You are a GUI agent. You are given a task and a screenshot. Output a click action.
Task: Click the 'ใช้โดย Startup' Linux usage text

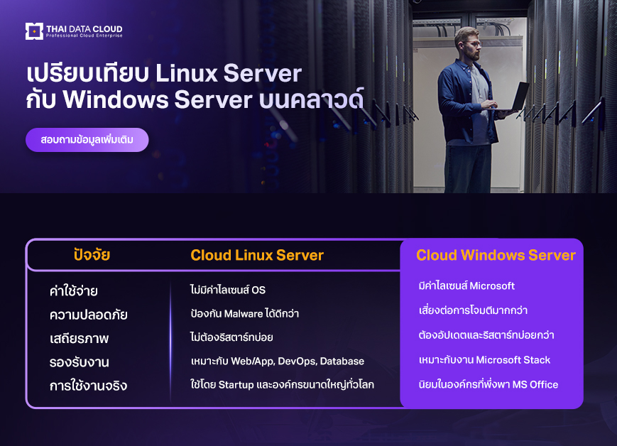[282, 384]
